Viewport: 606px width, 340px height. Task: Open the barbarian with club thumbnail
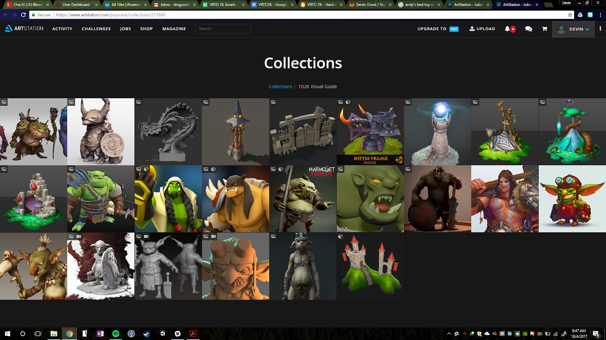click(x=505, y=199)
